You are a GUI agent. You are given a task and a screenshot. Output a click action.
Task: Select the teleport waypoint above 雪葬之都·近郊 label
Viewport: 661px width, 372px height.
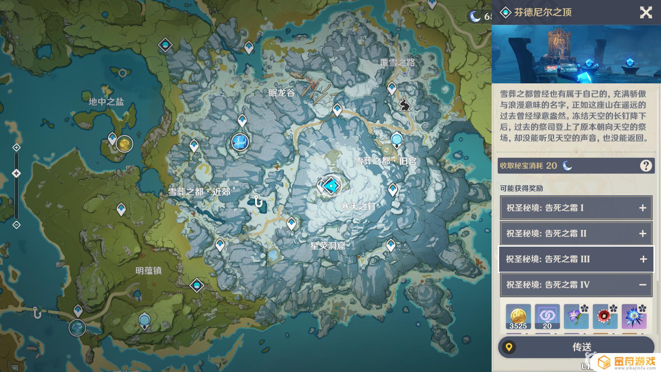194,146
